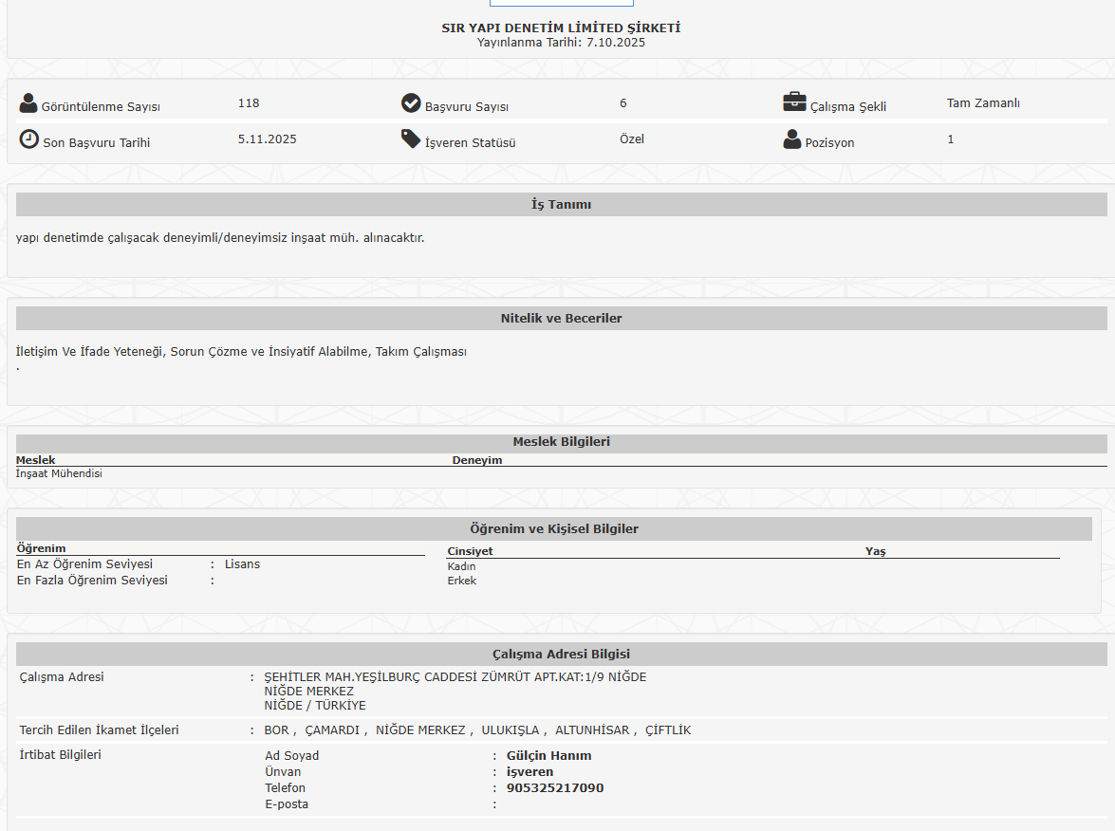Click the contact name Gülçin Hanım
The height and width of the screenshot is (831, 1115).
[548, 756]
